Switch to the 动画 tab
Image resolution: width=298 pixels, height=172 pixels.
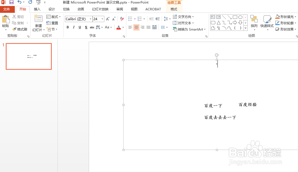(81, 9)
